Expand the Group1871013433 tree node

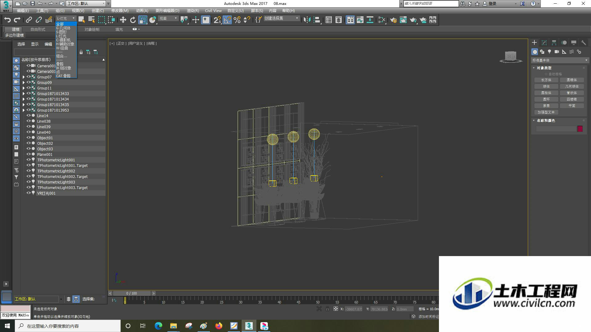click(x=24, y=94)
